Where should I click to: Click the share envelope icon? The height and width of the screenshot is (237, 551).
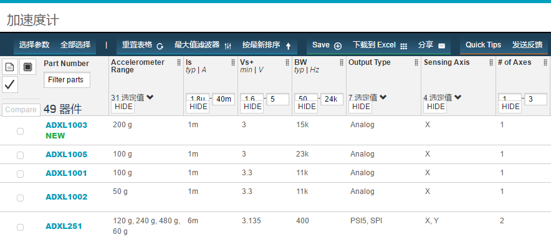click(x=442, y=46)
